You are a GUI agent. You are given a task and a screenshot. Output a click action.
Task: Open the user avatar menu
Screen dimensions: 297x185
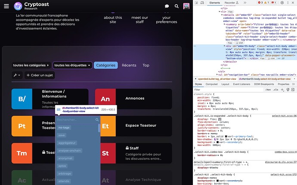pyautogui.click(x=186, y=6)
